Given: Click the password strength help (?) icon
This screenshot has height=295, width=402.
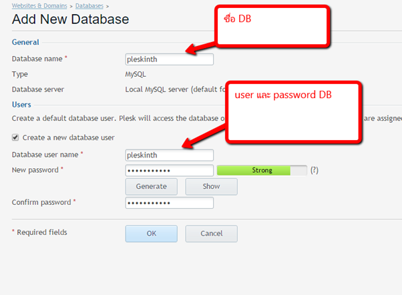Looking at the screenshot, I should [x=314, y=170].
